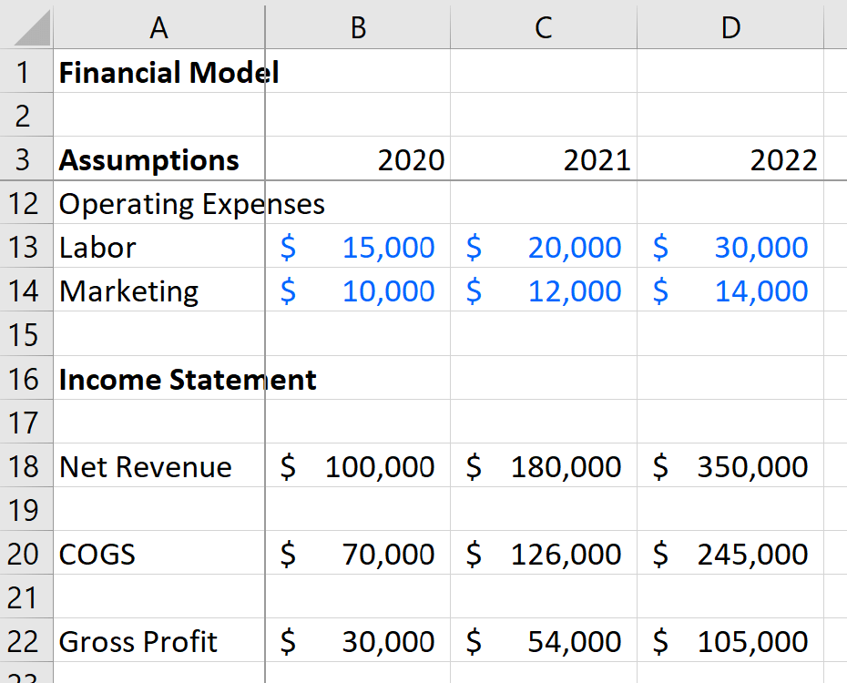Select column B header
Image resolution: width=847 pixels, height=683 pixels.
357,27
